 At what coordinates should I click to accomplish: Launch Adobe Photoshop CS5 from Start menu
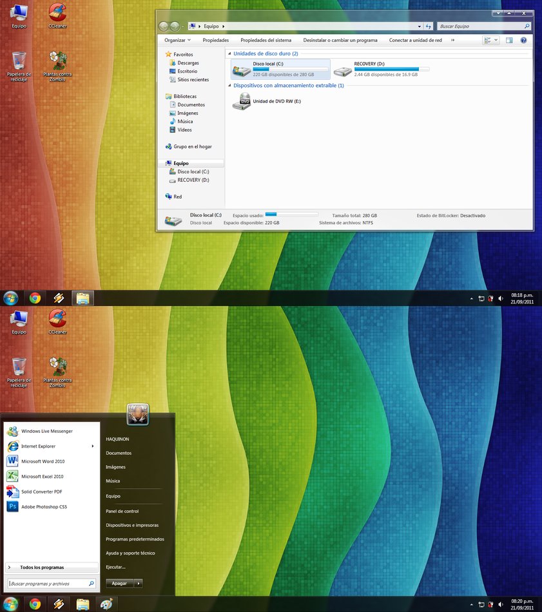43,507
